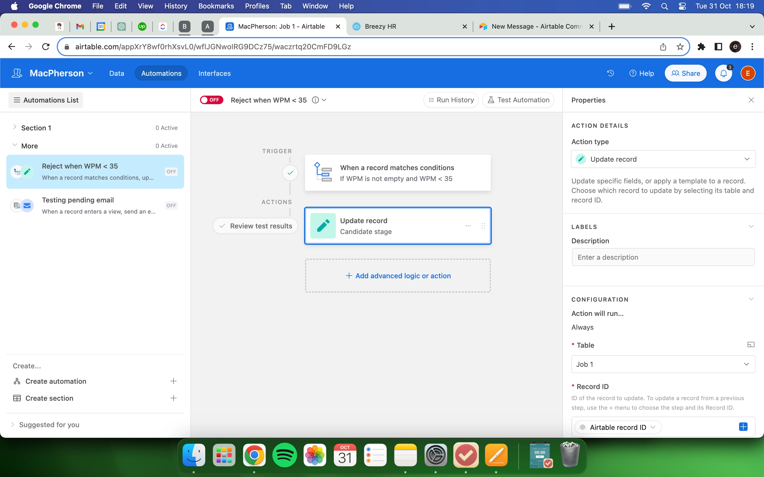Click the Enter a description field
This screenshot has width=764, height=477.
tap(663, 257)
